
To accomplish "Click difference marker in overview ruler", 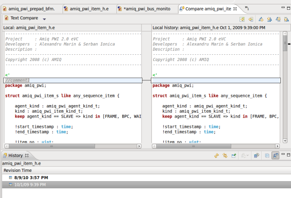I will pos(289,44).
